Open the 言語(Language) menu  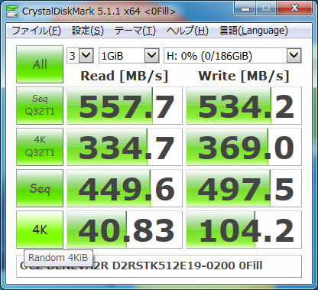pos(254,31)
